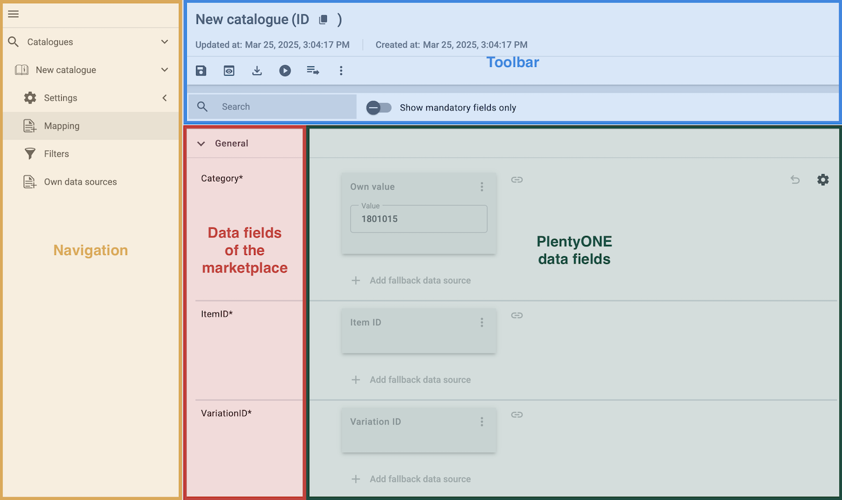Click link icon next to Item ID
Viewport: 842px width, 500px height.
[517, 315]
